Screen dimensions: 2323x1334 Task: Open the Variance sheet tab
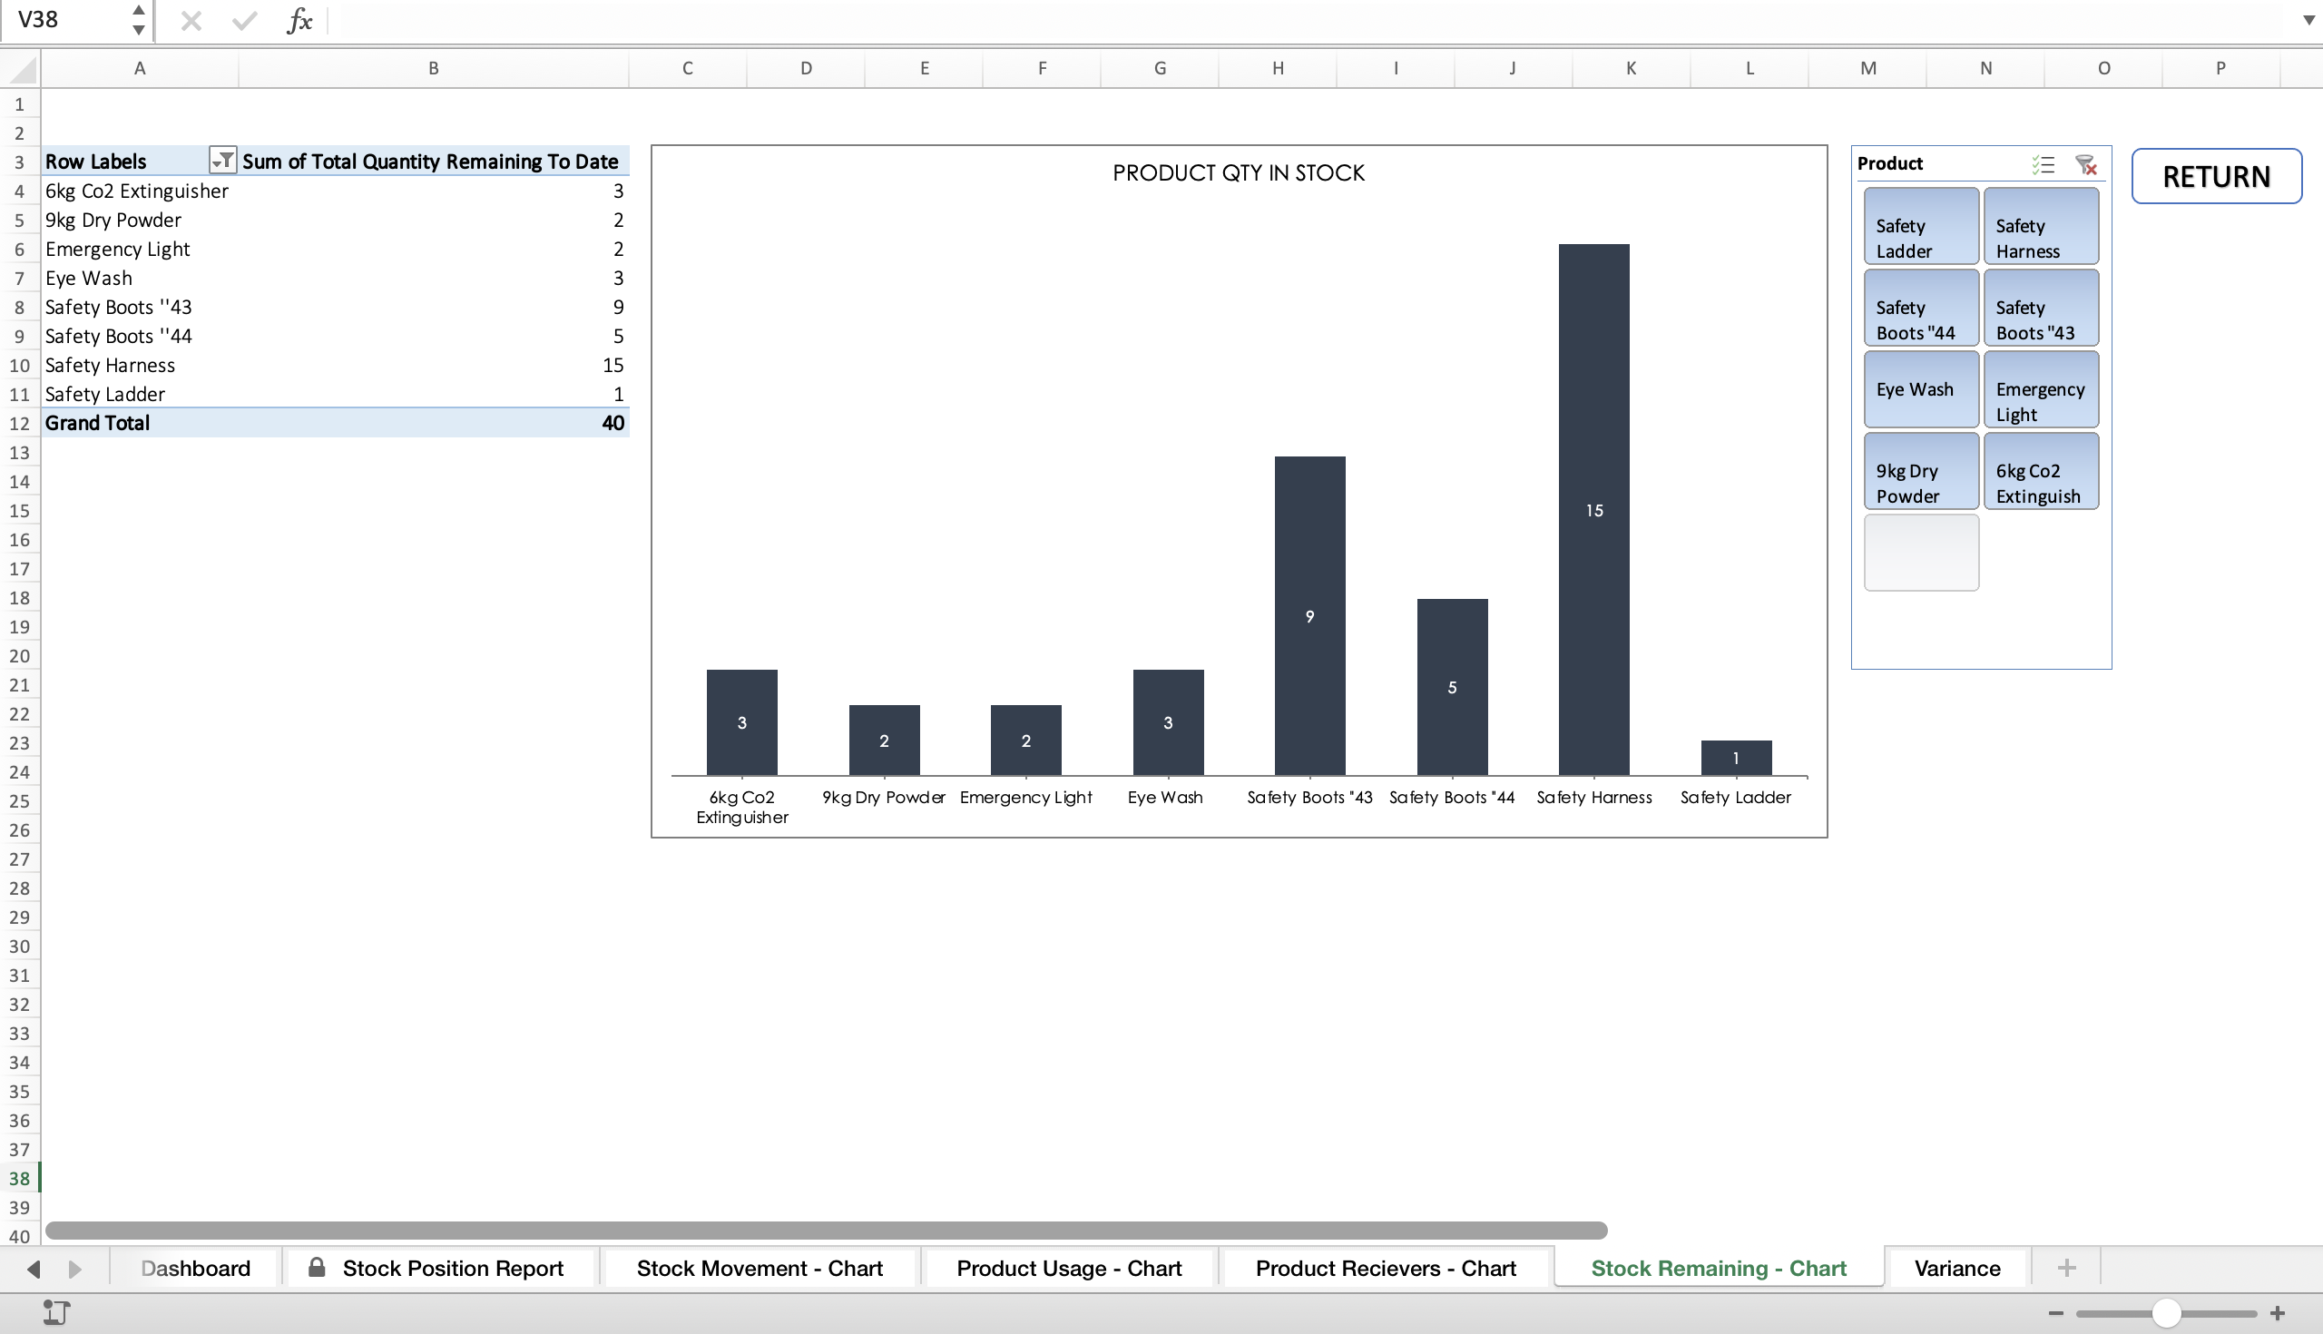[x=1956, y=1268]
